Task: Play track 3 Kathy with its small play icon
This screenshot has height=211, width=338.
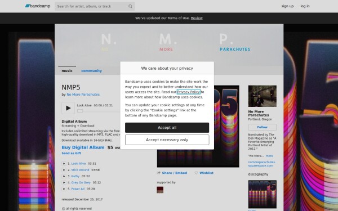Action: point(64,176)
